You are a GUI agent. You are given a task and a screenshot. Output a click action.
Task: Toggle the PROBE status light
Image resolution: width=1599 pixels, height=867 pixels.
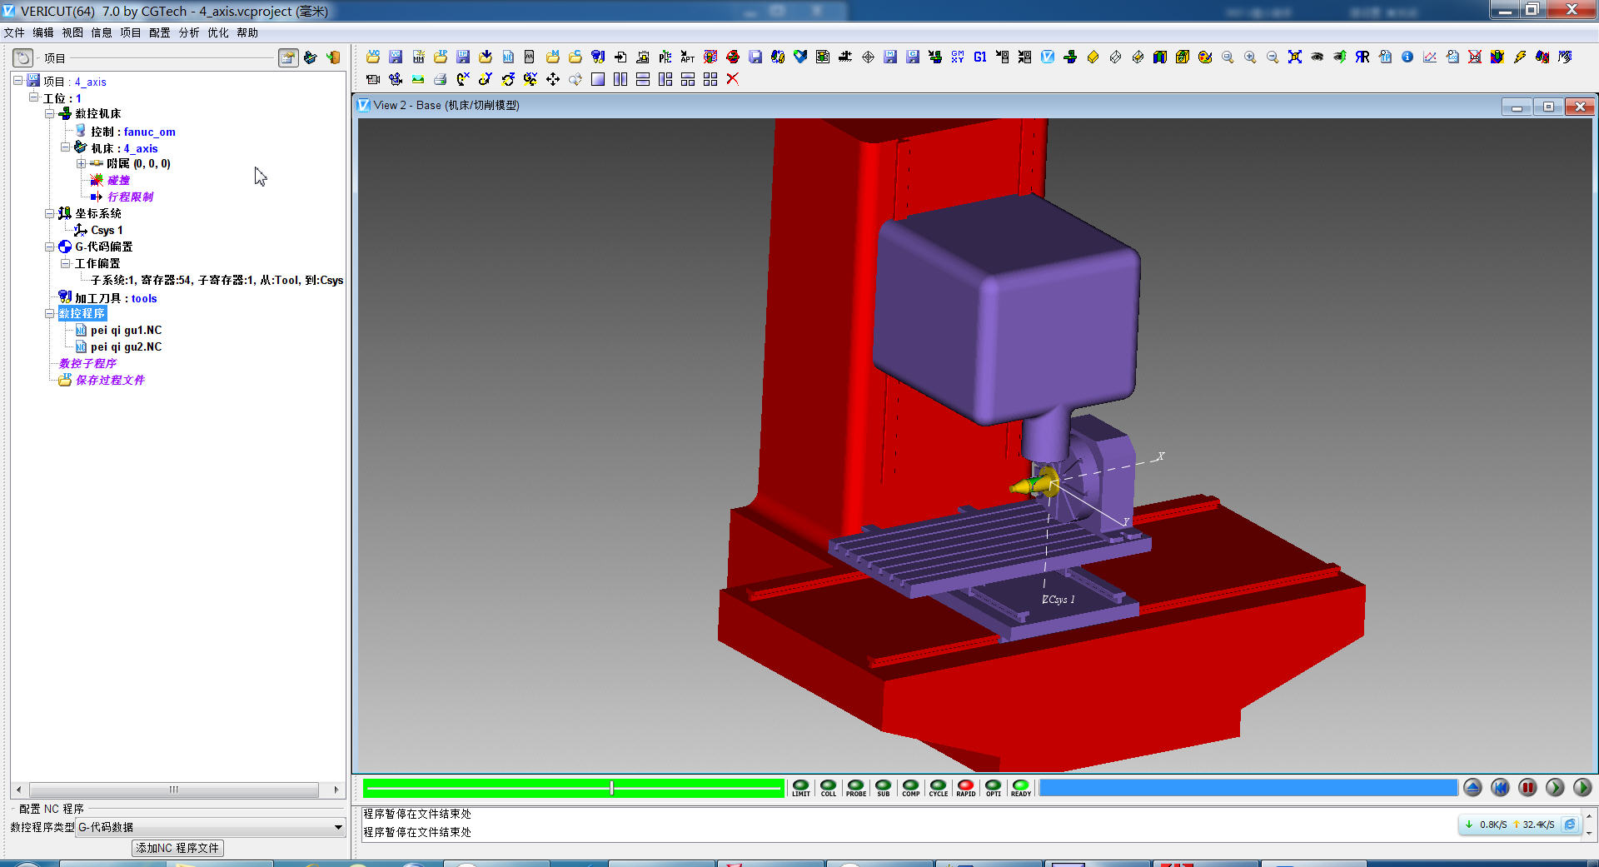[x=856, y=788]
